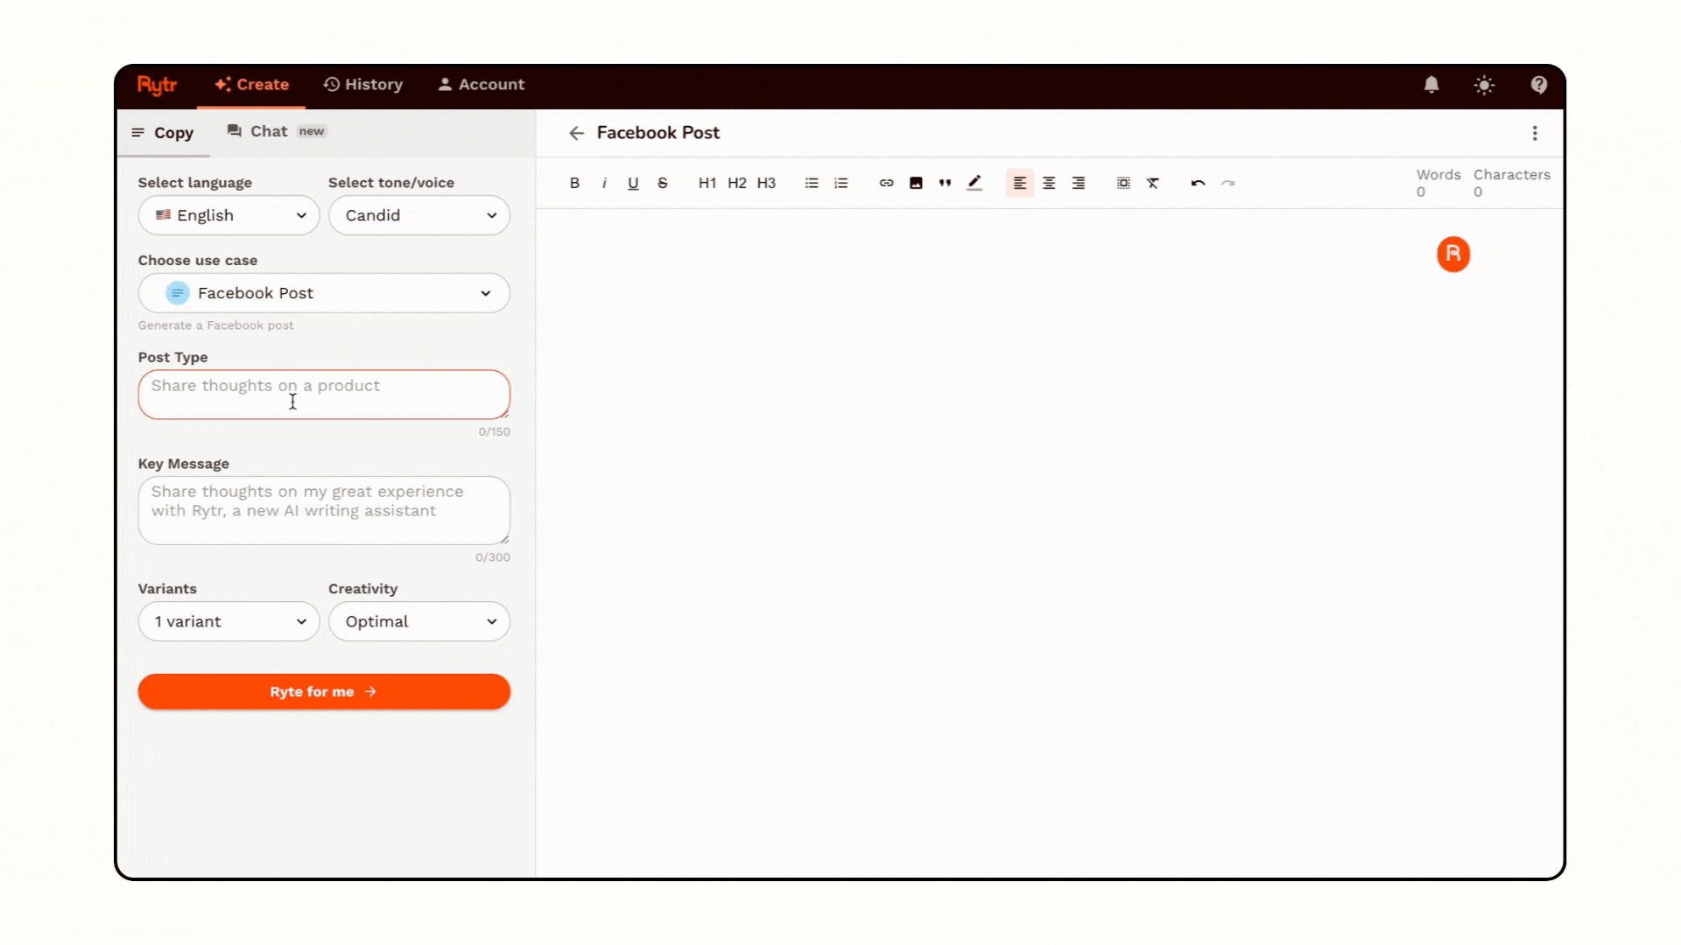The width and height of the screenshot is (1681, 945).
Task: Toggle light/dark theme with the sun icon
Action: coord(1484,85)
